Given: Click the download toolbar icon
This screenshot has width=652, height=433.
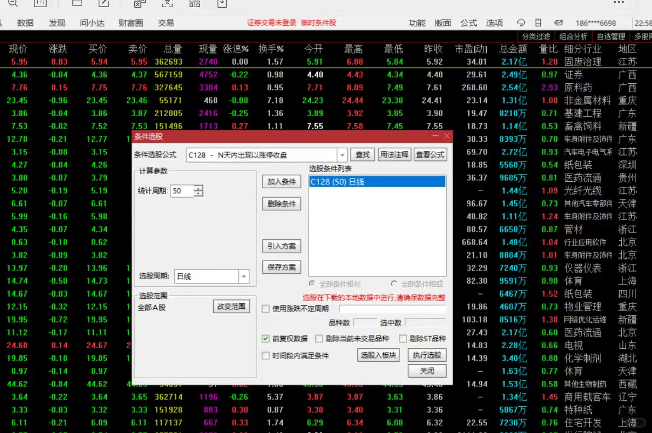Looking at the screenshot, I should coord(222,4).
